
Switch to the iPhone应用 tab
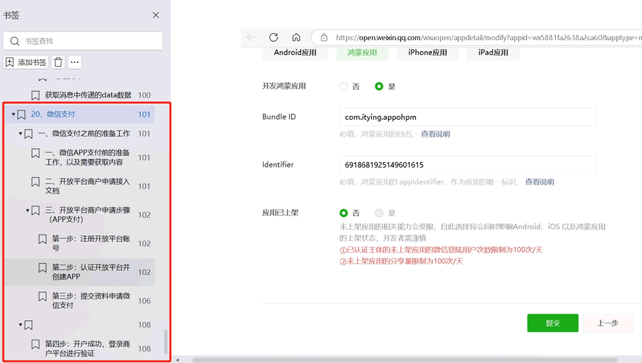click(427, 52)
